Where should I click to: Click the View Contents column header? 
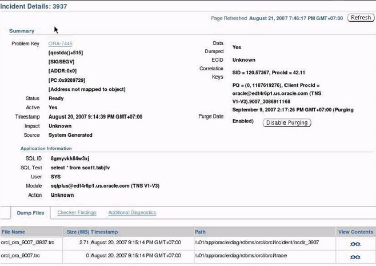[355, 232]
